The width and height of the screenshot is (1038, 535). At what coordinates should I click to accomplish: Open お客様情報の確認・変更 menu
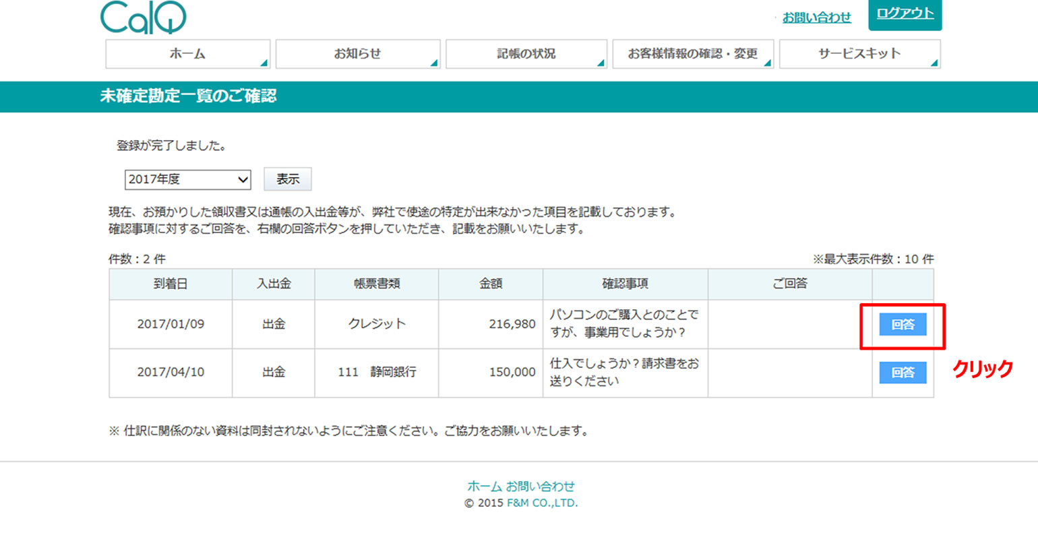point(692,54)
